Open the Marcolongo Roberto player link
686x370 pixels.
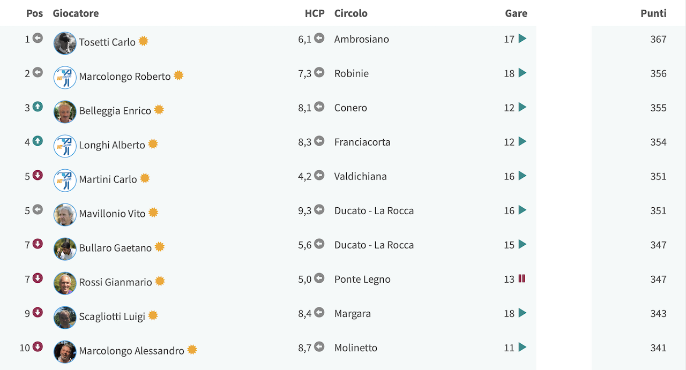(x=124, y=77)
